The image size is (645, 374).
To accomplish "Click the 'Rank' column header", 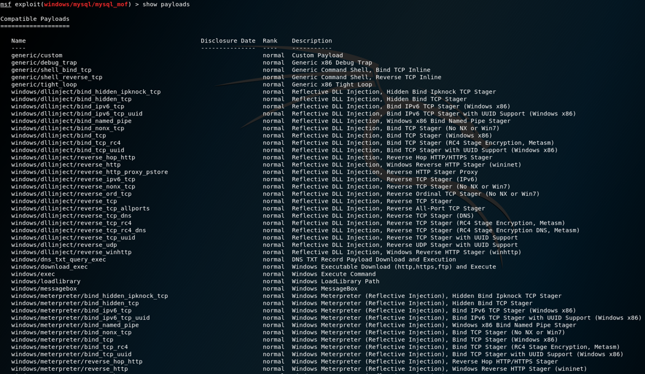I will (270, 41).
